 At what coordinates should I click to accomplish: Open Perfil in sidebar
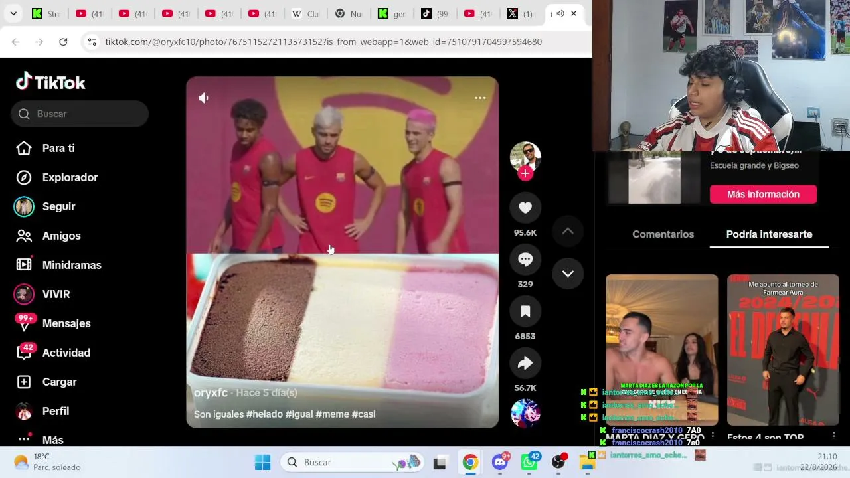[42, 411]
